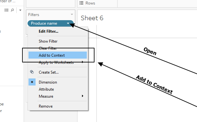Click the Produce name filter pill

coord(51,23)
